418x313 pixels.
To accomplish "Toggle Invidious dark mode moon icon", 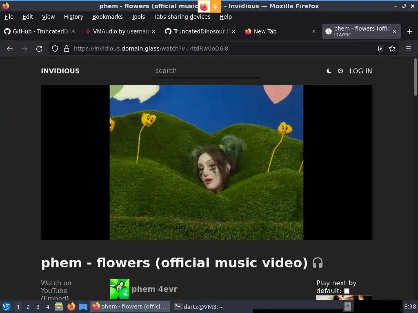I will click(x=329, y=71).
